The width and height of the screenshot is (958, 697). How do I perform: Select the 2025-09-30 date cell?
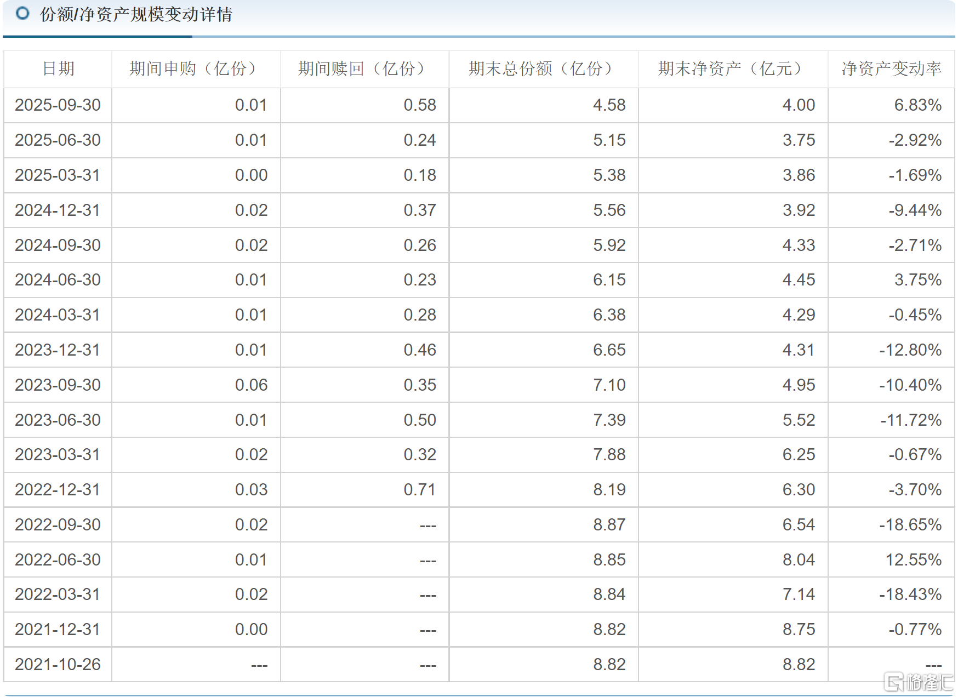58,105
